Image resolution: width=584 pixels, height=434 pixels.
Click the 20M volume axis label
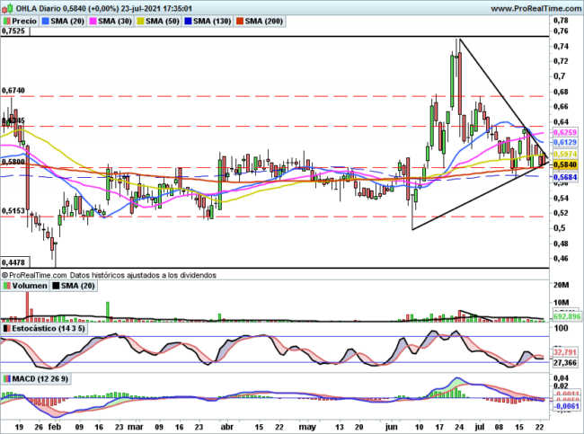coord(562,285)
